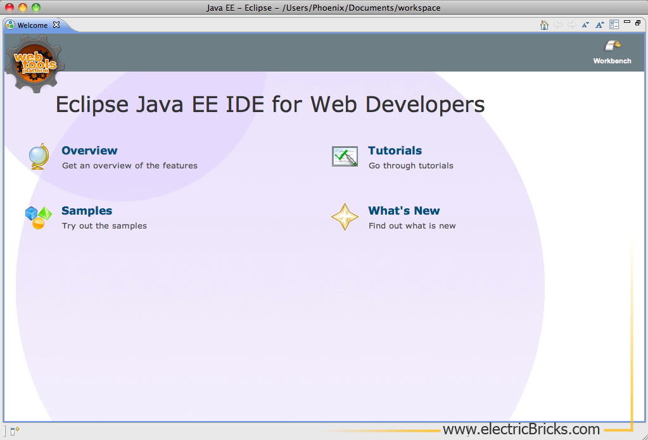This screenshot has height=440, width=648.
Task: Select the Welcome tab
Action: 32,25
